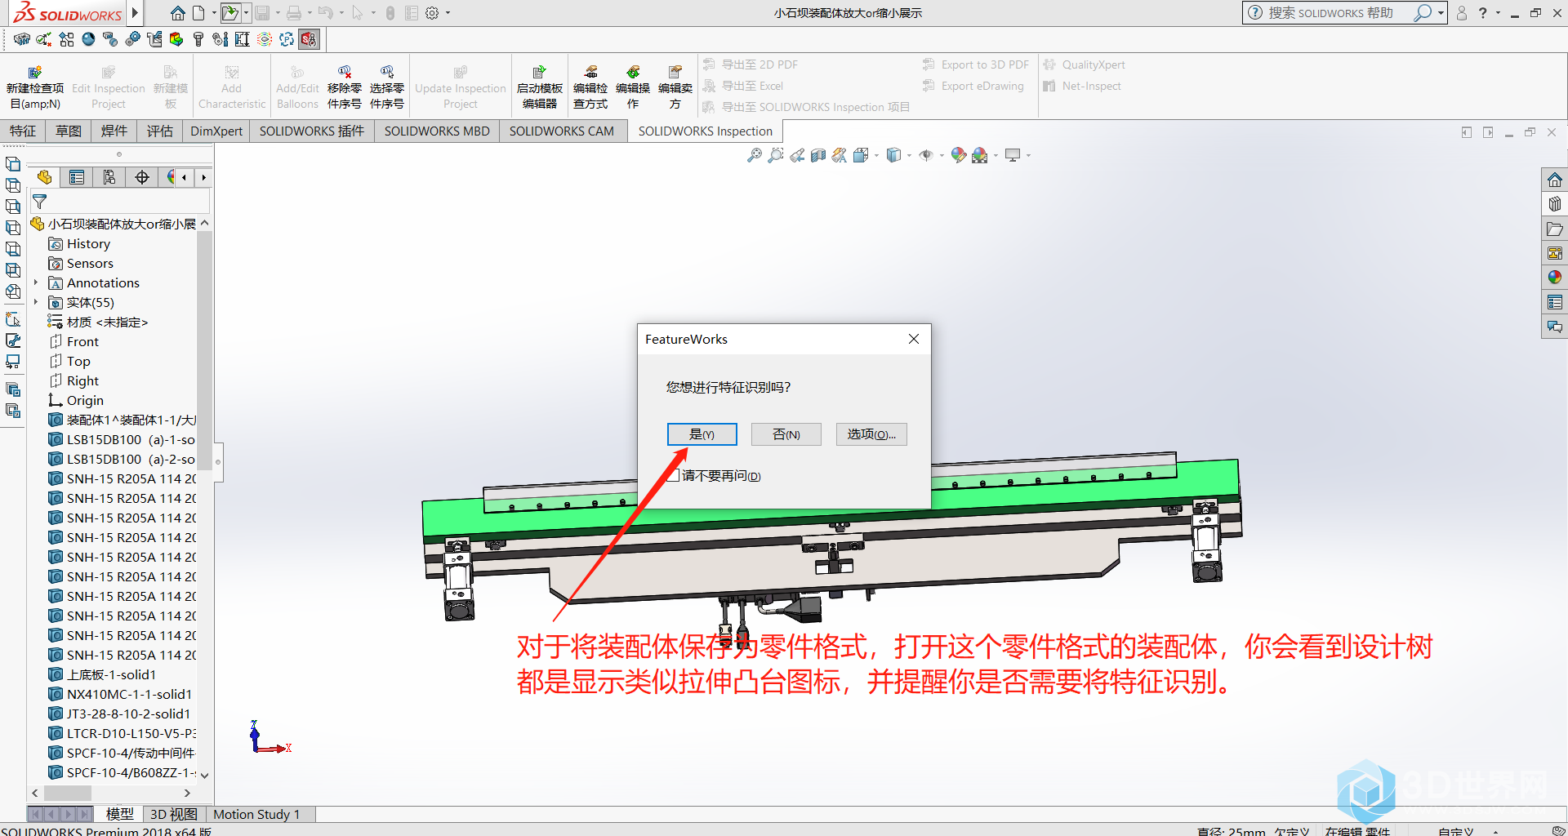The height and width of the screenshot is (836, 1568).
Task: Select the 上底板-1-solid1 body
Action: pos(111,674)
